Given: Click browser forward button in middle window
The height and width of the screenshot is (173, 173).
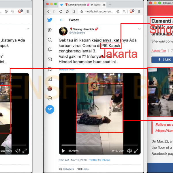Looking at the screenshot, I should click(54, 11).
